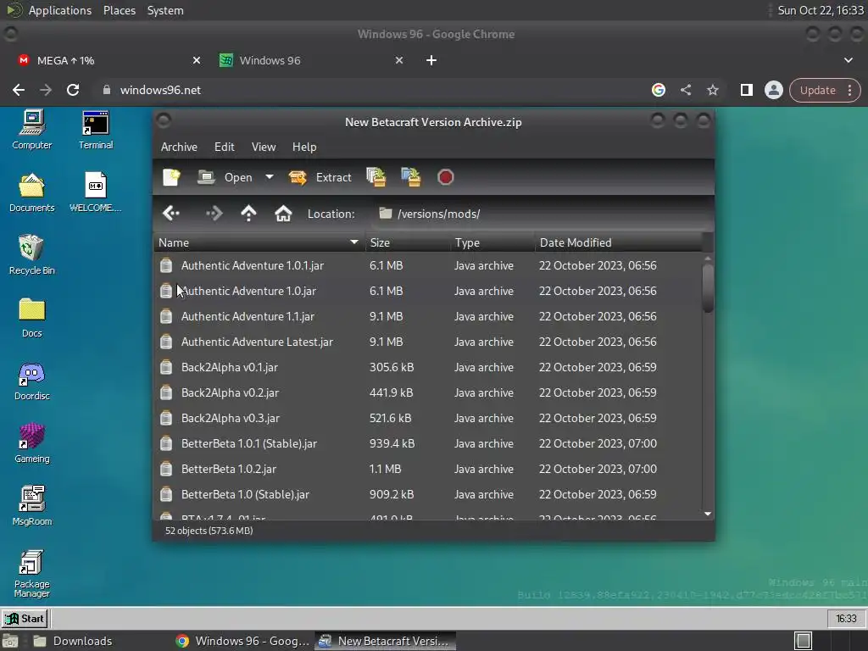Sort files by the Type column
This screenshot has width=868, height=651.
click(492, 242)
